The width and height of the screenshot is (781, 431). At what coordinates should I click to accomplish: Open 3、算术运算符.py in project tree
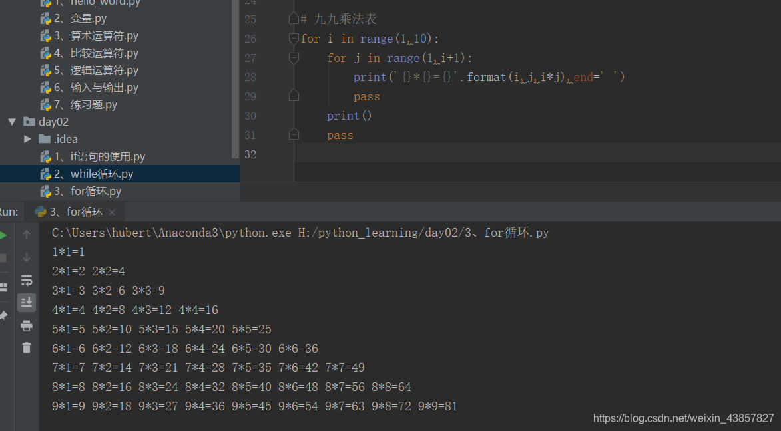[x=89, y=36]
